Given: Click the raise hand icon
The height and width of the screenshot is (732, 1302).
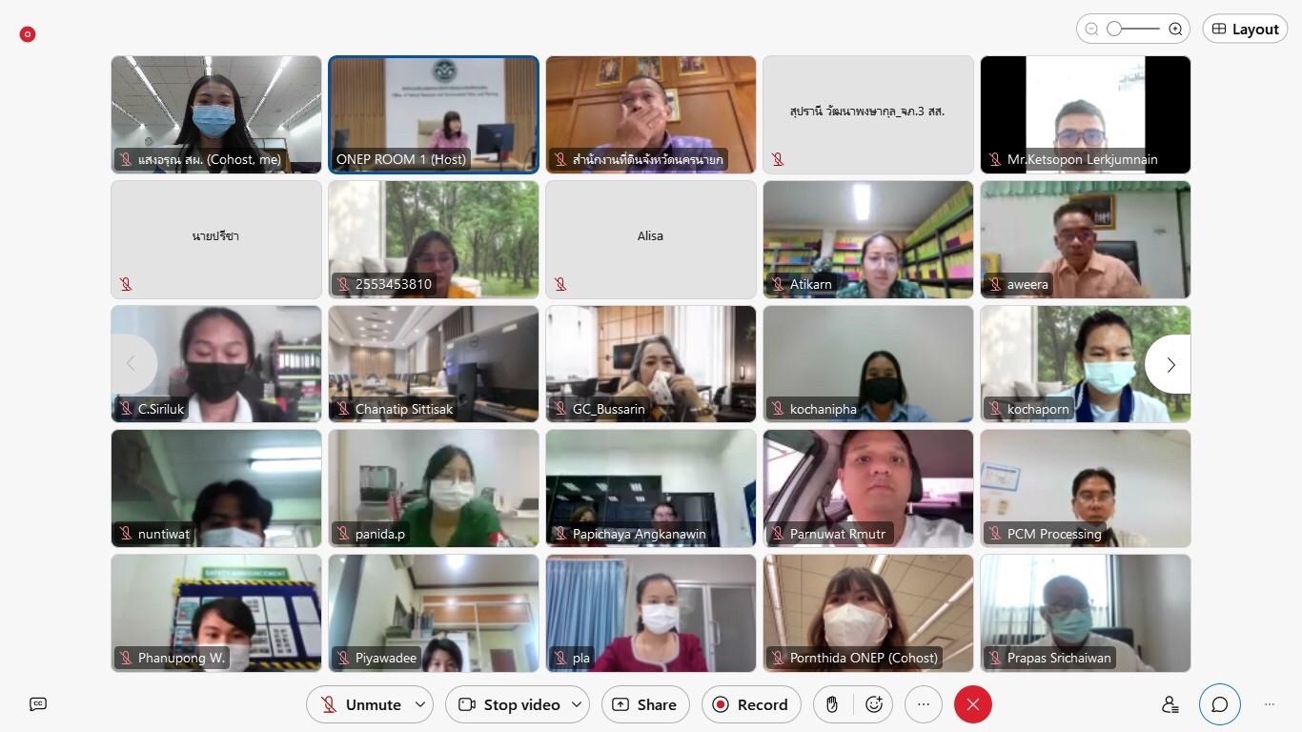Looking at the screenshot, I should click(x=832, y=704).
